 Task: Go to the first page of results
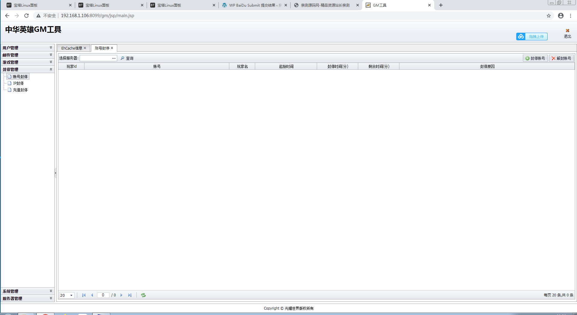[x=84, y=295]
